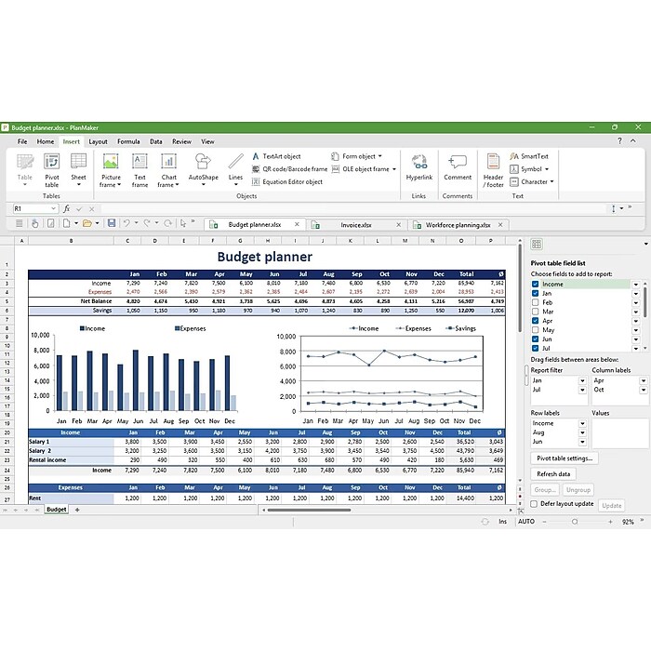The width and height of the screenshot is (651, 651).
Task: Insert a Text frame
Action: point(139,170)
